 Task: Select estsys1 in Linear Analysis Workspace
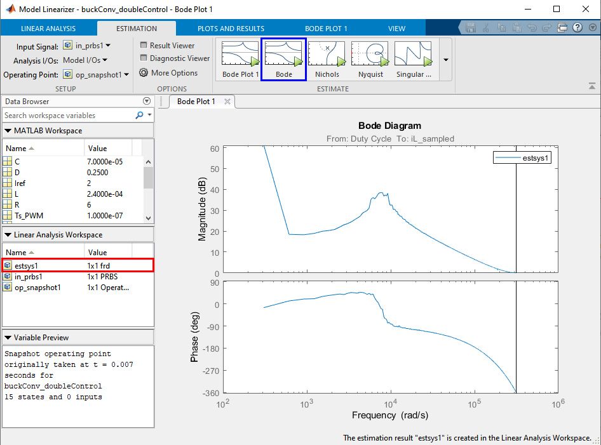[27, 265]
